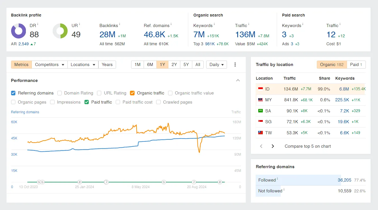Click the 'a' marker near 25 Jan 2024
The width and height of the screenshot is (378, 210).
(80, 182)
